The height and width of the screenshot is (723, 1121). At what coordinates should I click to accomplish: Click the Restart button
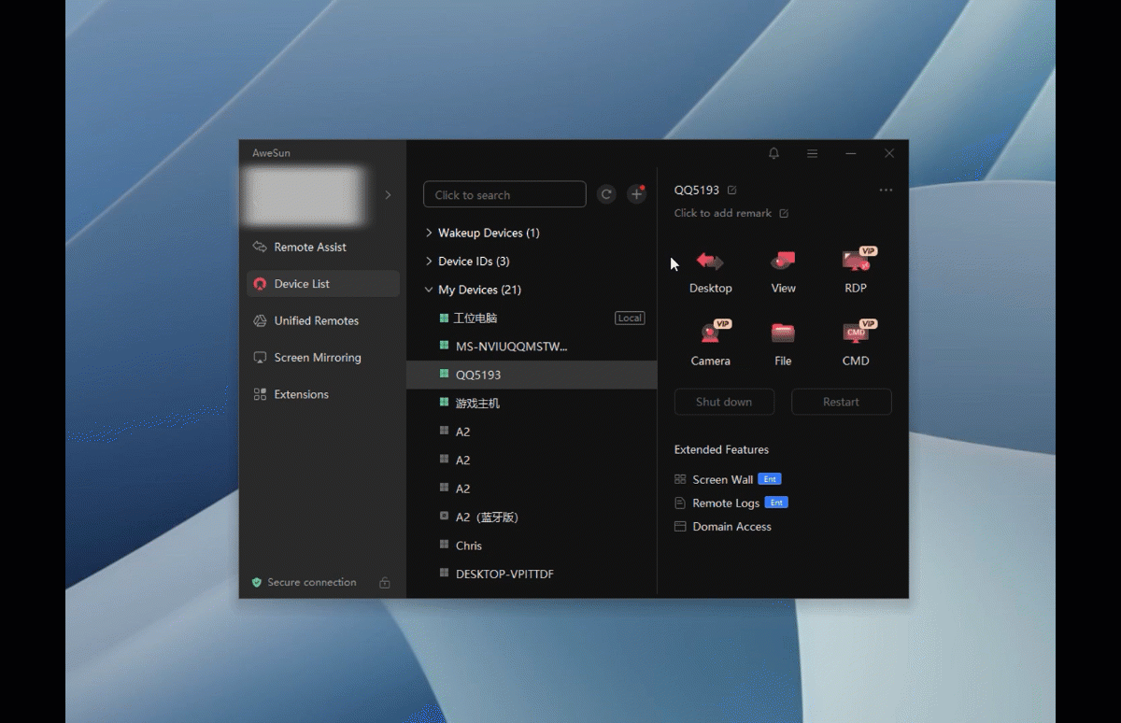click(841, 402)
